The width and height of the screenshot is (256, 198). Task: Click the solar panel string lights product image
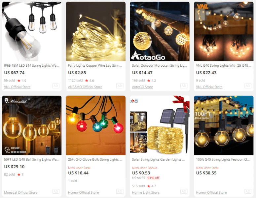pos(160,125)
